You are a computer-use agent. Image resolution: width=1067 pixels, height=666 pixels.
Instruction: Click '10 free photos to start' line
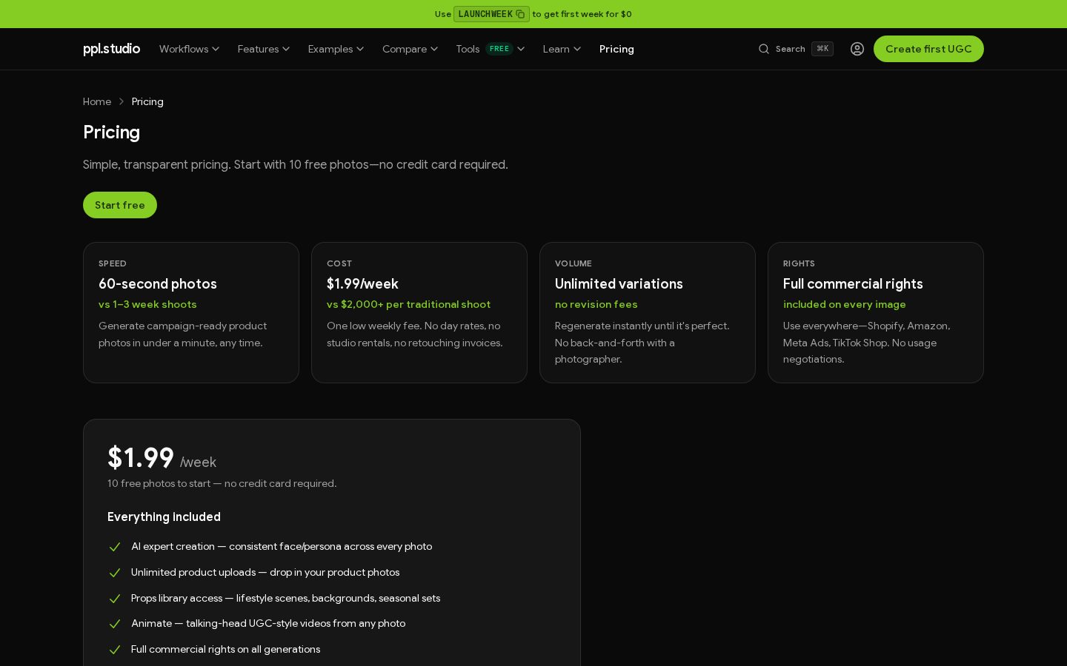(x=222, y=483)
